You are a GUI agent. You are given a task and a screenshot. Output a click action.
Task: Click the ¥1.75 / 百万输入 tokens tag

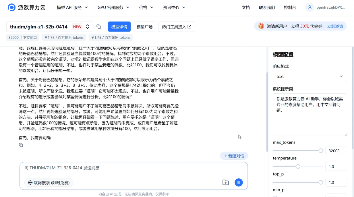[x=64, y=38]
